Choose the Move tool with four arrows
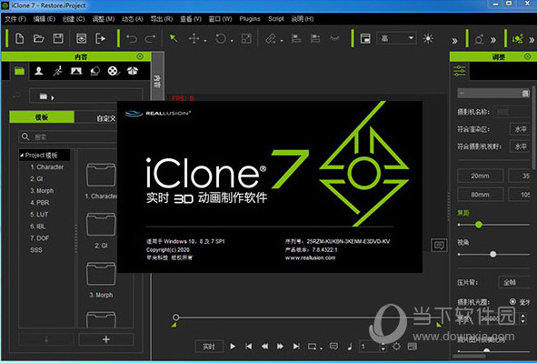Viewport: 537px width, 363px height. [194, 38]
